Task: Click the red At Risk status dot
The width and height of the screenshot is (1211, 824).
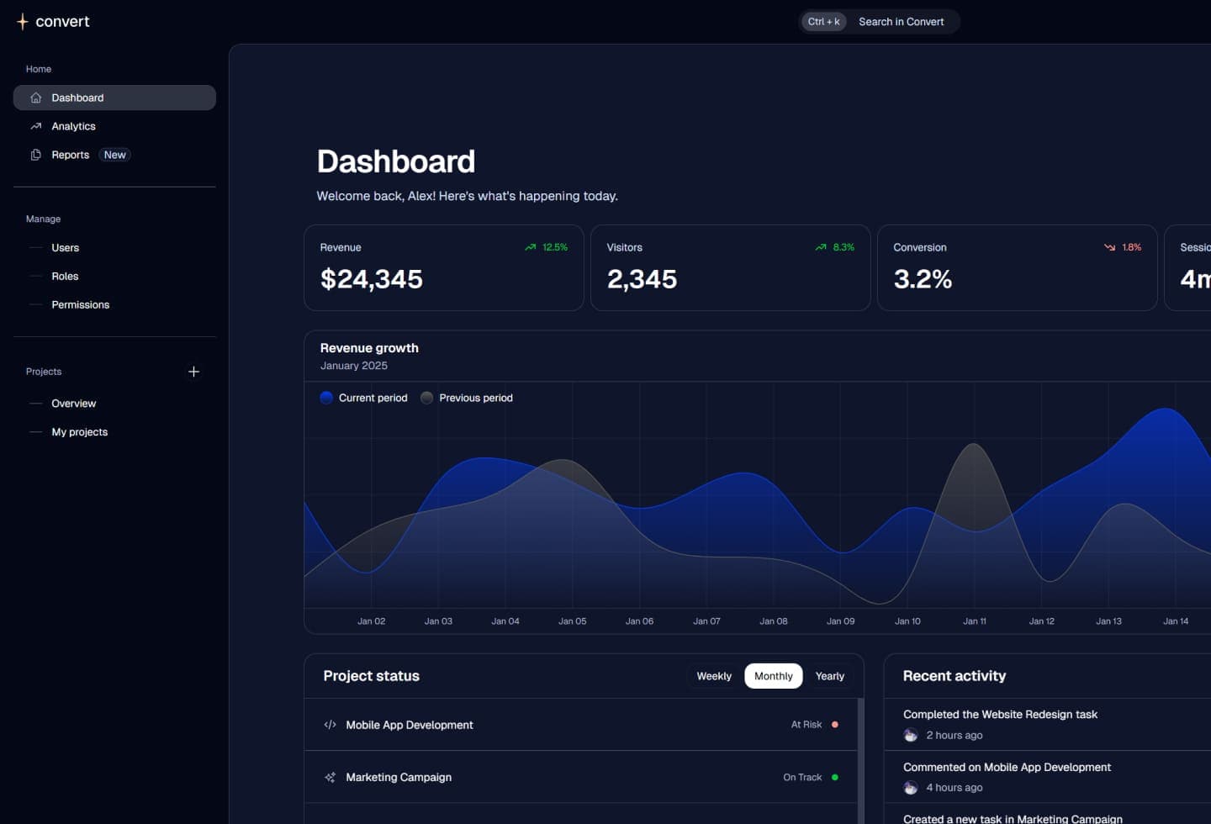Action: pos(835,725)
